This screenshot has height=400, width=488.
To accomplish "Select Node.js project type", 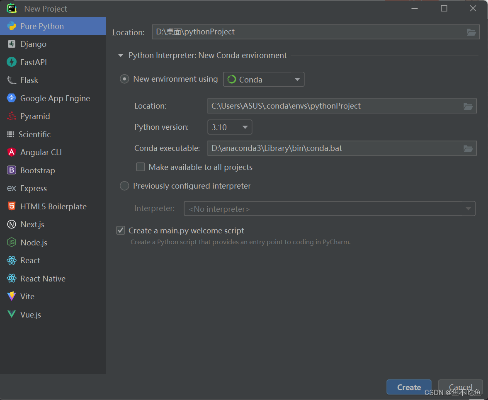I will pyautogui.click(x=53, y=242).
